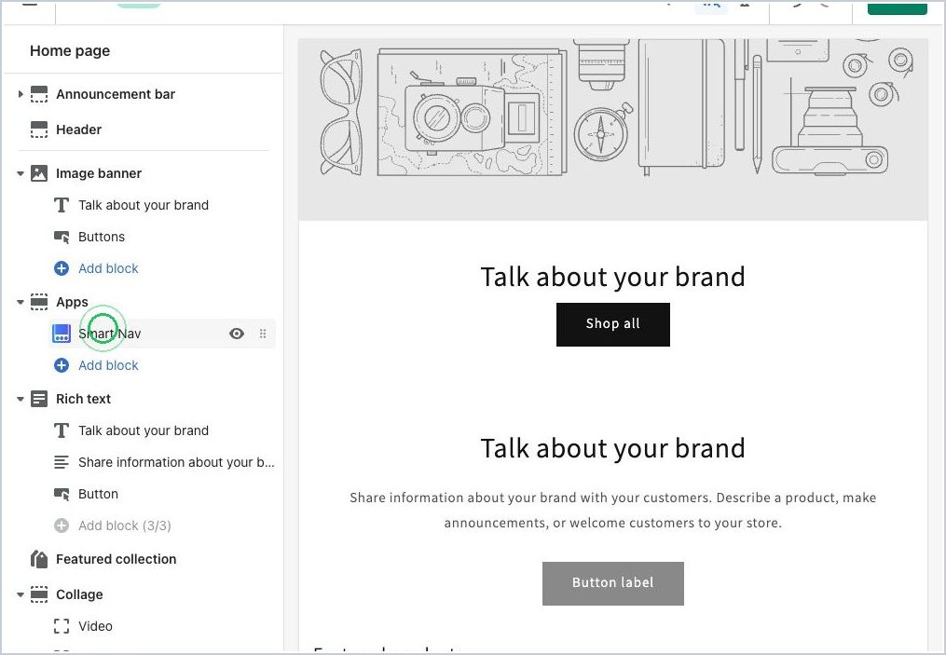Click the banner illustration in preview
Screen dimensions: 946x655
pos(613,130)
